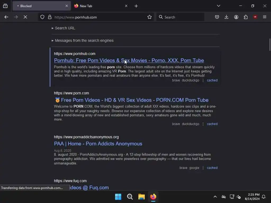271x203 pixels.
Task: Click duckduckgo label under first result
Action: click(191, 80)
